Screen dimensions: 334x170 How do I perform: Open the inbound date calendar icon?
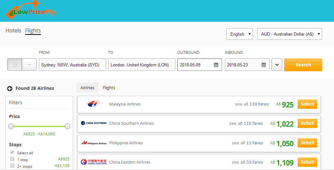click(x=264, y=65)
